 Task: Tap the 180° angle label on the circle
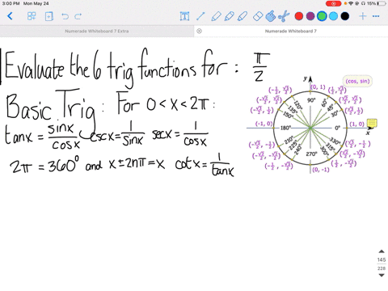click(x=285, y=128)
